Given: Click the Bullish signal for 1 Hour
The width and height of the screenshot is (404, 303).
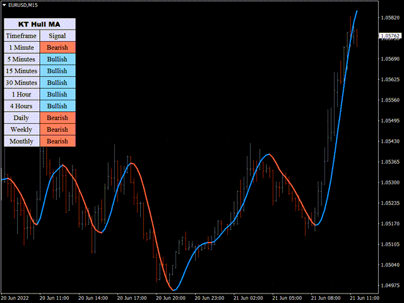Looking at the screenshot, I should [57, 94].
